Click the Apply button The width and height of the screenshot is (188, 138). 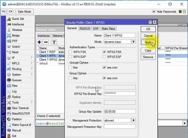point(148,42)
